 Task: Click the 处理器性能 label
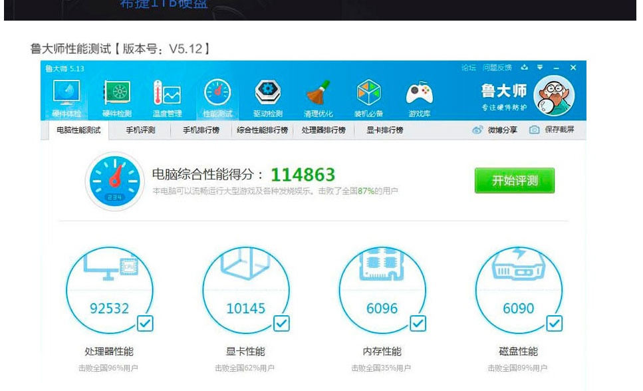point(109,352)
